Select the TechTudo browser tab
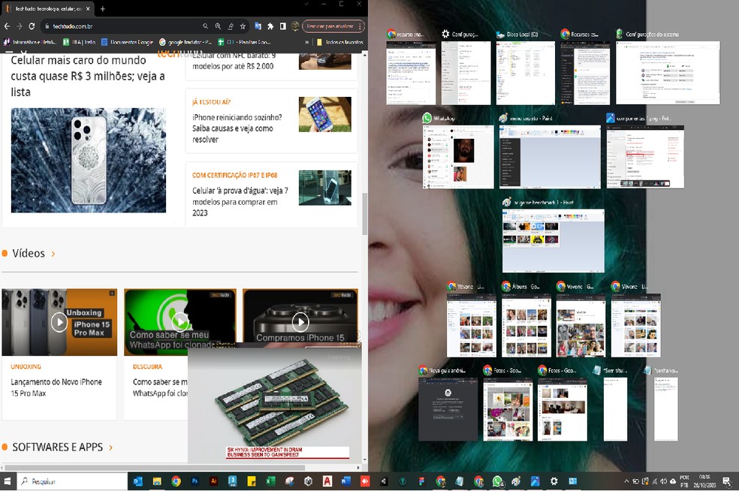The height and width of the screenshot is (491, 739). tap(45, 8)
